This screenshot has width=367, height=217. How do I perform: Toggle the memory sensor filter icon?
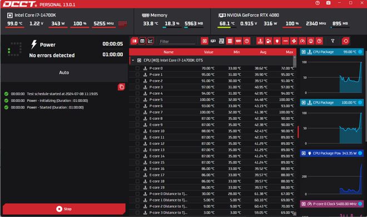click(238, 41)
